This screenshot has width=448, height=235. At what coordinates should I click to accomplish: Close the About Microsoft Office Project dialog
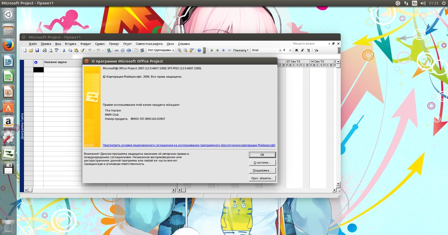pos(87,61)
